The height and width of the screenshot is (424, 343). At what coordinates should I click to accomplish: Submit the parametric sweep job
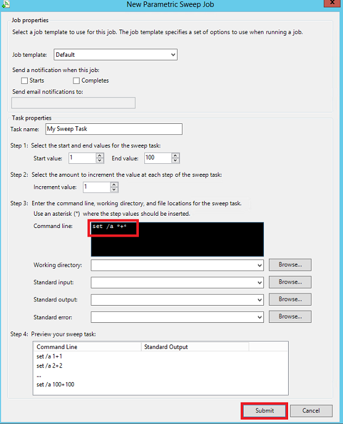264,410
